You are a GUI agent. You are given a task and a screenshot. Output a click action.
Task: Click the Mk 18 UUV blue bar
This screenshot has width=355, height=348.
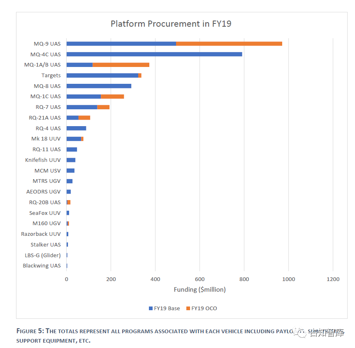[74, 139]
